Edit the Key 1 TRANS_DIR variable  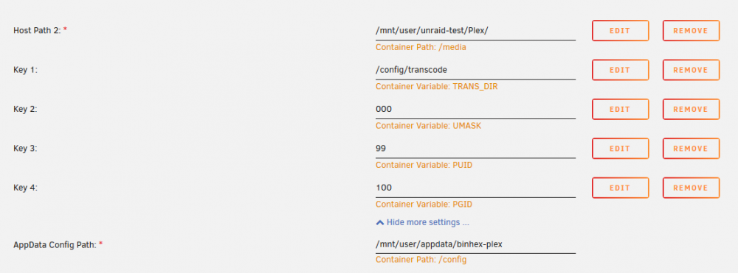[620, 70]
